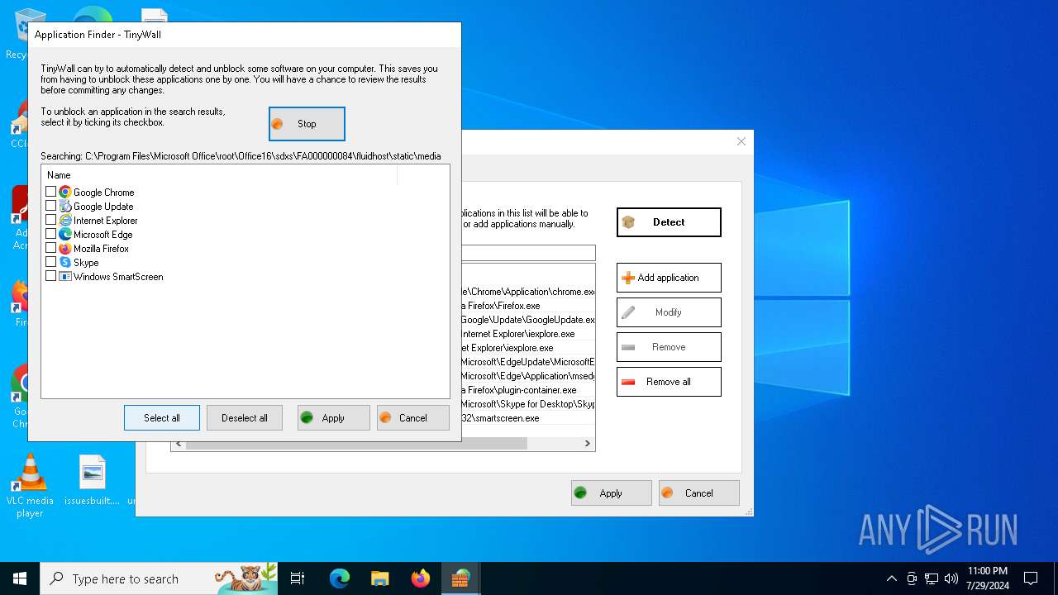1058x595 pixels.
Task: Click the Google Chrome icon in results list
Action: click(x=65, y=192)
